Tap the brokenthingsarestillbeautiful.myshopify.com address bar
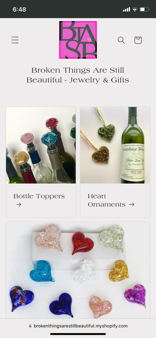 coord(78,326)
